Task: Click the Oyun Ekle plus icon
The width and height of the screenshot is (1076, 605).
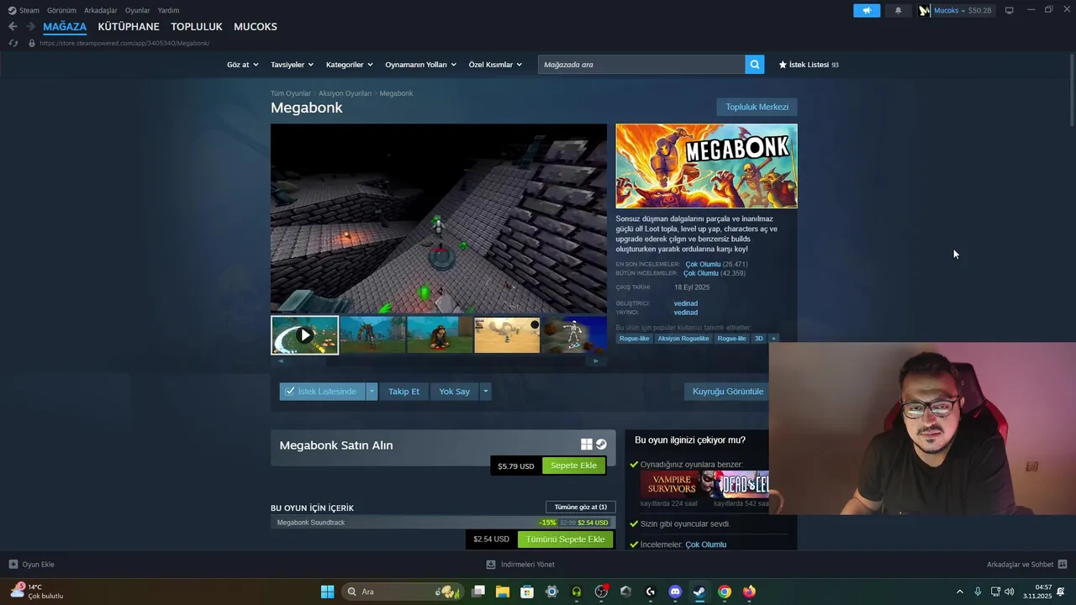Action: click(13, 564)
